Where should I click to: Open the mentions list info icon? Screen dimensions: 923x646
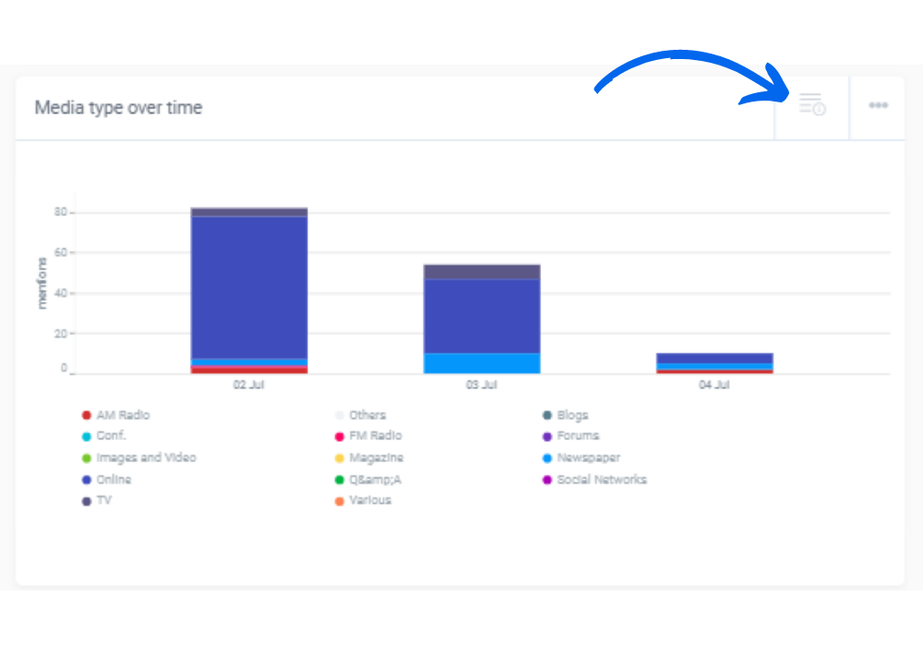click(x=811, y=104)
